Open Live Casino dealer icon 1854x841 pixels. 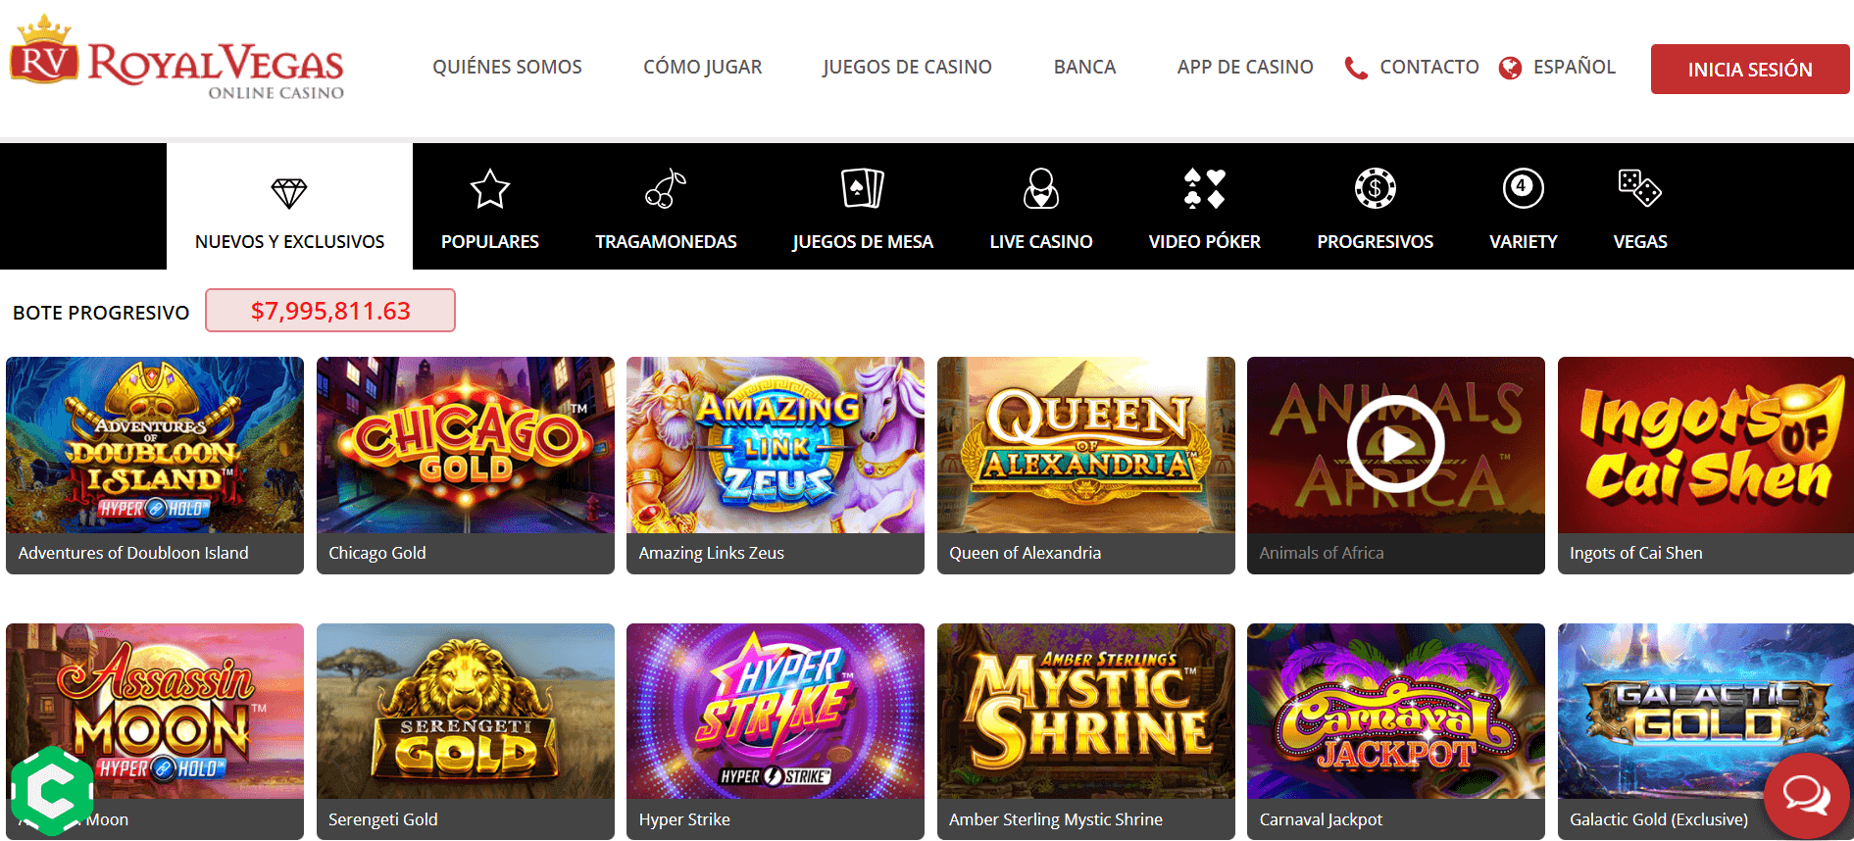point(1040,188)
